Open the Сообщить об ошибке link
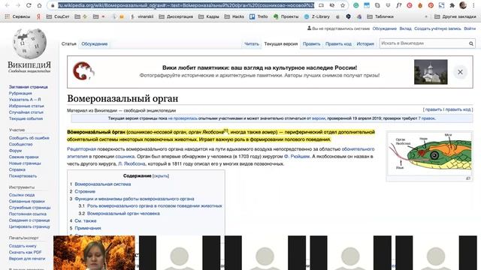481x270 pixels. click(x=29, y=138)
